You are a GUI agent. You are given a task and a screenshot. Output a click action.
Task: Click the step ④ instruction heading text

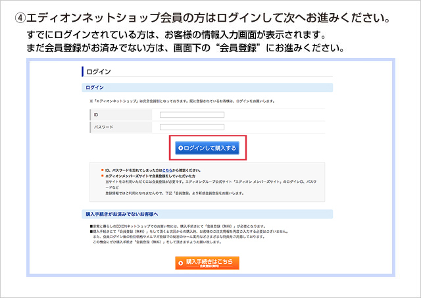click(203, 18)
